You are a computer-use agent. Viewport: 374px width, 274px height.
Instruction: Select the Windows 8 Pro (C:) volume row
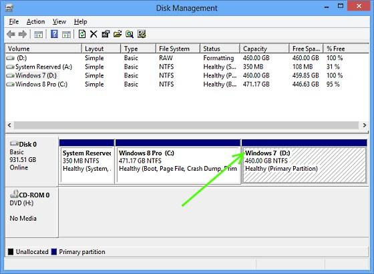pyautogui.click(x=187, y=84)
